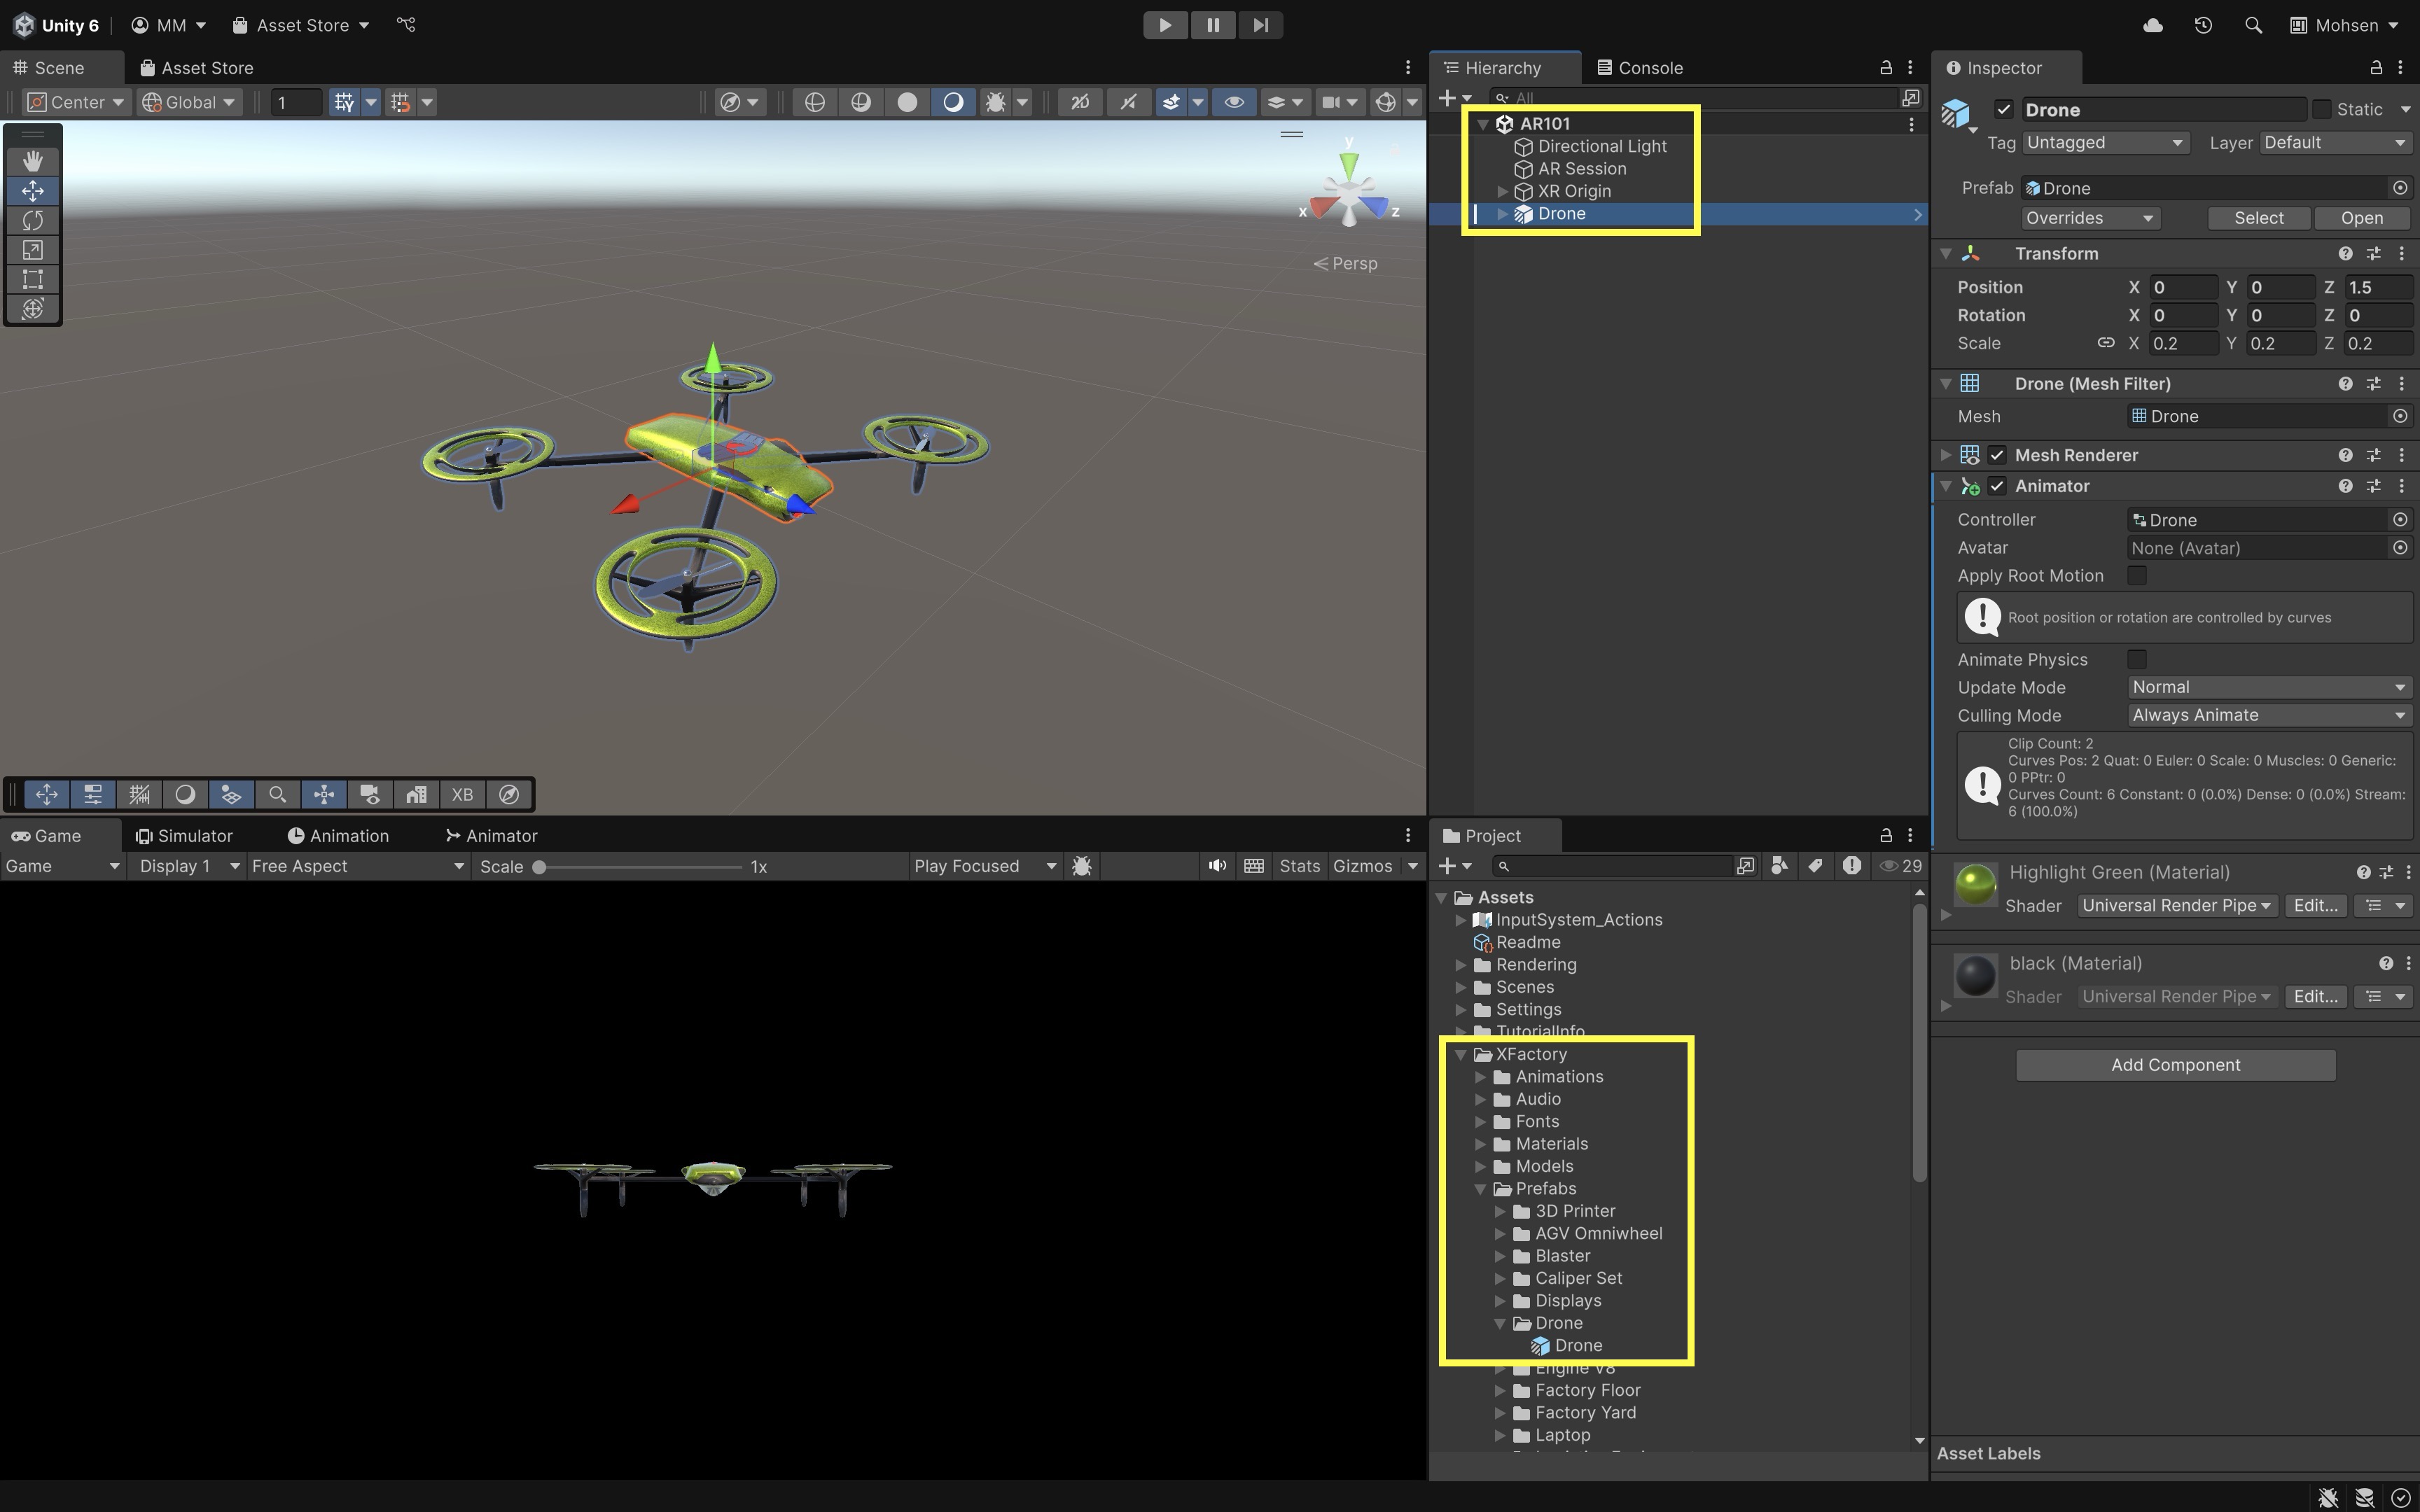Click the Unity cloud icon
The image size is (2420, 1512).
tap(2153, 25)
